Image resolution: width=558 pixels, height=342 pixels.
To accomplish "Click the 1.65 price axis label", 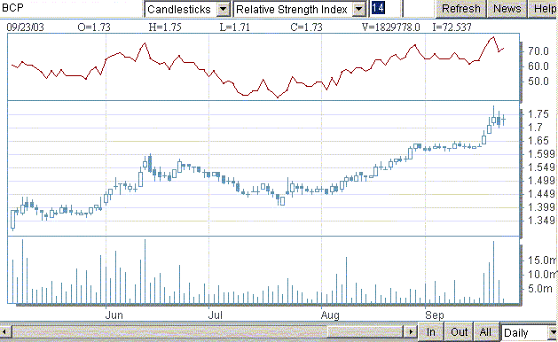I will pyautogui.click(x=538, y=141).
